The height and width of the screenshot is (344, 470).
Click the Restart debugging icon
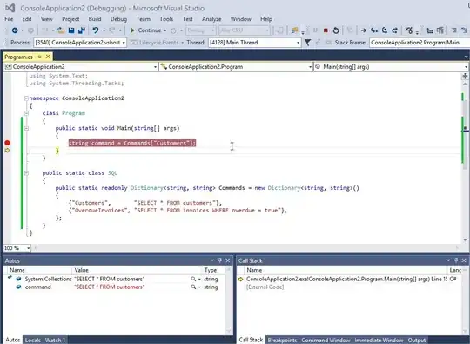click(x=336, y=30)
